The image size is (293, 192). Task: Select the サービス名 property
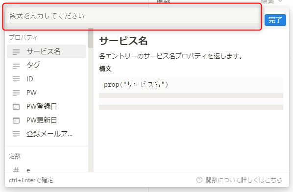47,51
